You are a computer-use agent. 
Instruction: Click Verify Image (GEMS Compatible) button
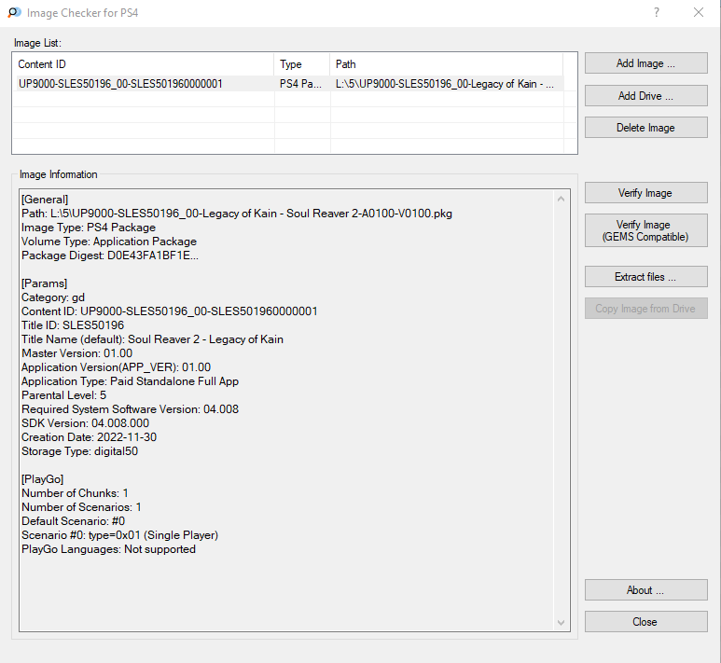click(646, 230)
